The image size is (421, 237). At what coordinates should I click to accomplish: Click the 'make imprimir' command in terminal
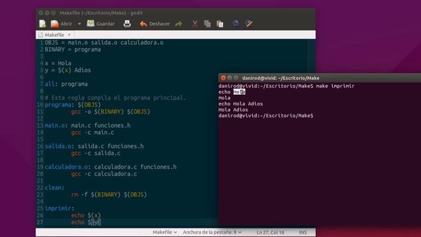click(335, 86)
